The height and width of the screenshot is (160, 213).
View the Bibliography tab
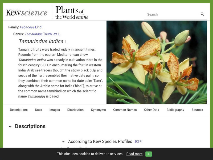175,110
